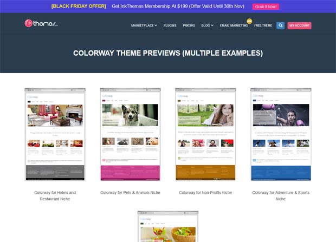Click the InkThemes logo
336x242 pixels.
[41, 23]
